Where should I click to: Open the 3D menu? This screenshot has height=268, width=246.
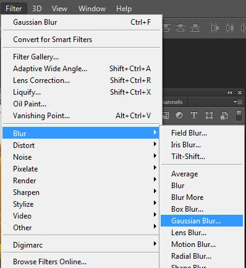(37, 9)
